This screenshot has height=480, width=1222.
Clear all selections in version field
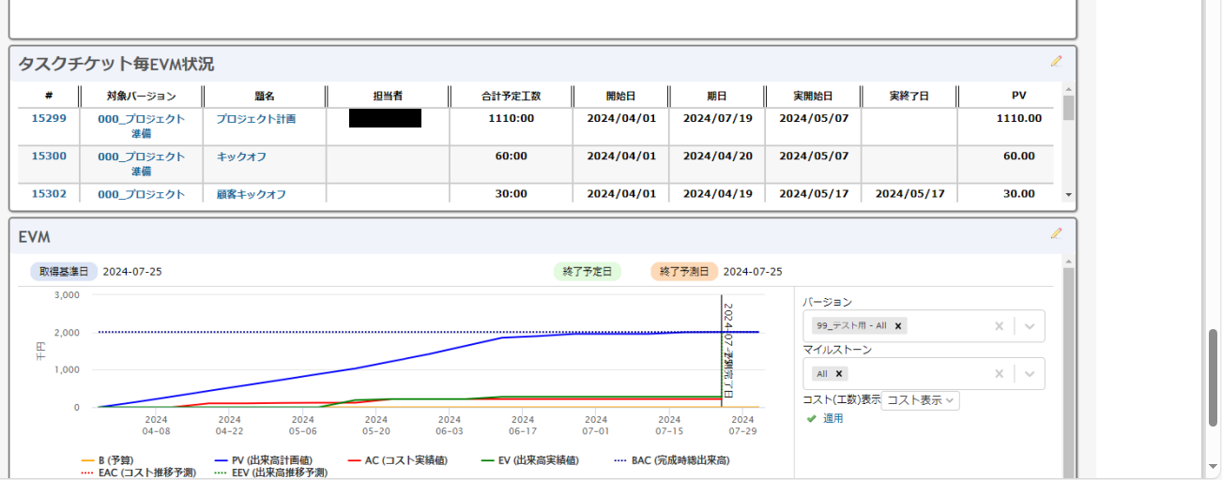pyautogui.click(x=999, y=326)
